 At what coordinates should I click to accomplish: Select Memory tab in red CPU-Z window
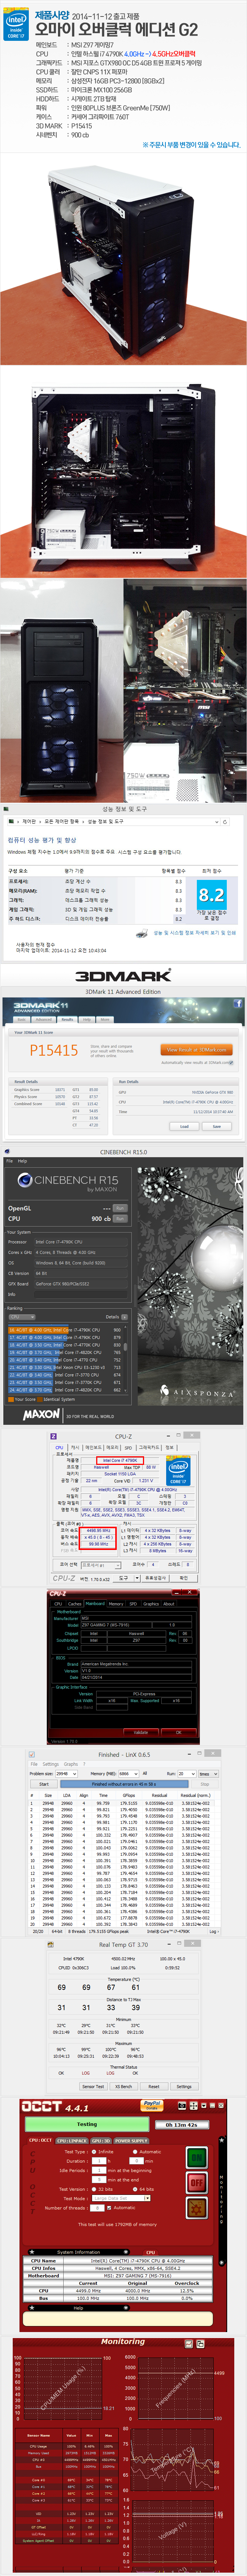click(116, 1603)
